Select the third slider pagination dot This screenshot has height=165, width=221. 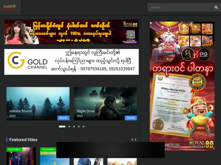pyautogui.click(x=74, y=126)
